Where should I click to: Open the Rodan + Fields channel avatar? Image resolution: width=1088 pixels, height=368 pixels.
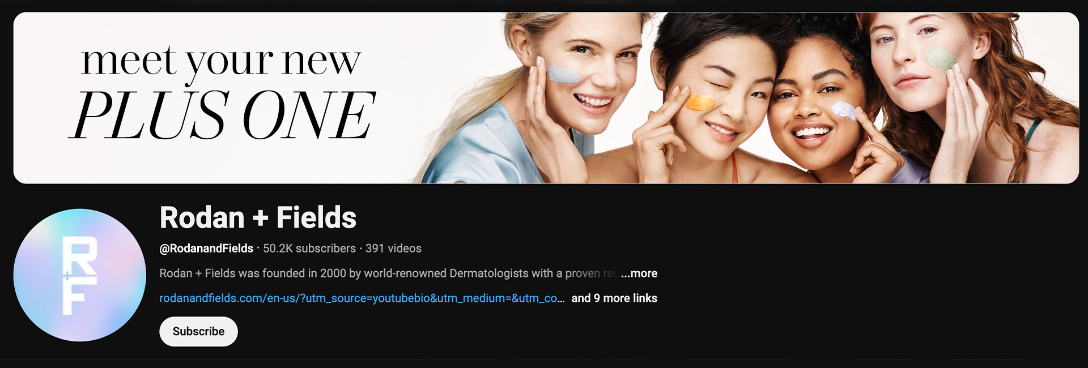point(80,275)
